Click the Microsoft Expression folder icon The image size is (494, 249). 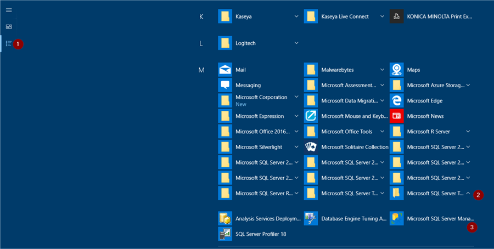[x=225, y=116]
